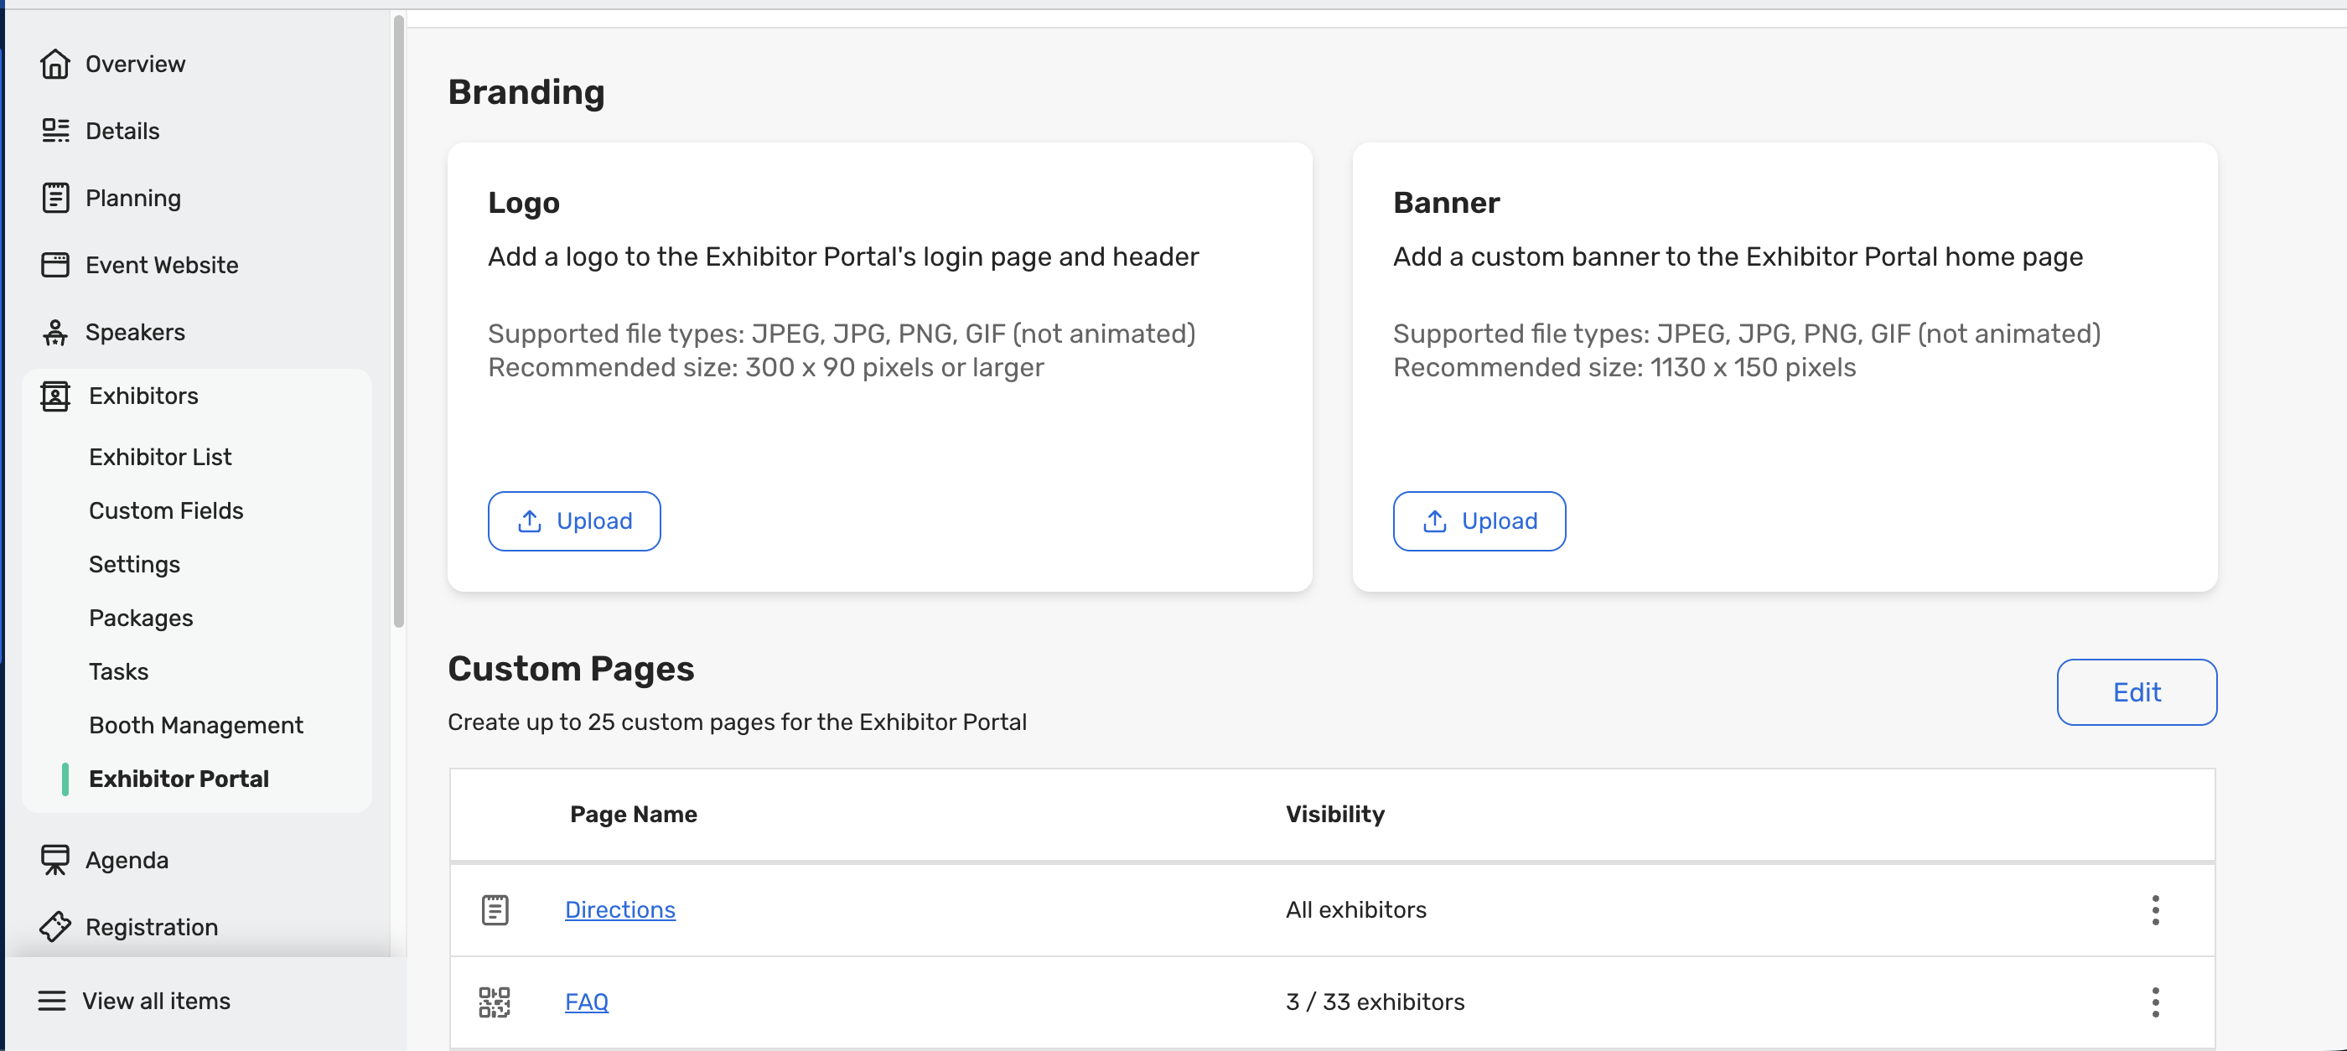Click the Planning notepad icon
This screenshot has width=2347, height=1051.
point(54,198)
